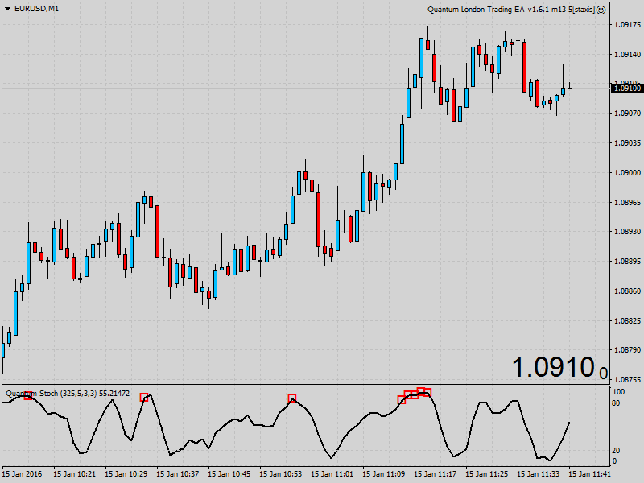The image size is (644, 483).
Task: Click the 15 Jan 11:25 time label
Action: (487, 474)
